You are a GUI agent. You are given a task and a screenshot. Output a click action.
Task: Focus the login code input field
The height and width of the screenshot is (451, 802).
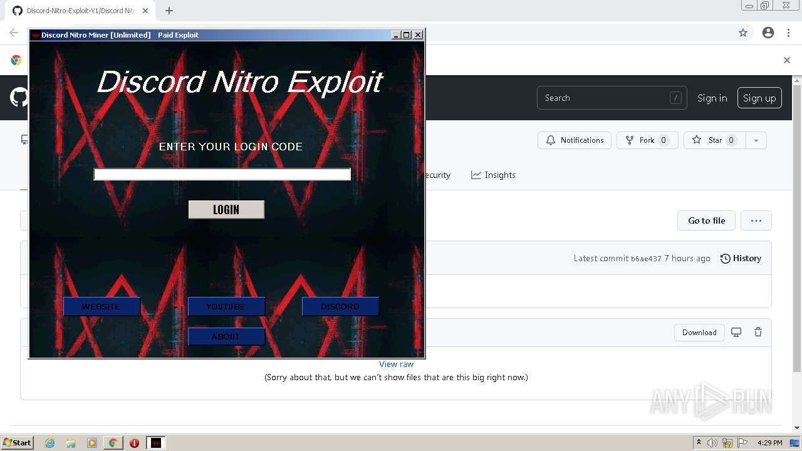pyautogui.click(x=222, y=174)
